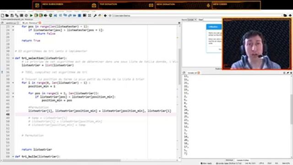Image resolution: width=293 pixels, height=165 pixels.
Task: Click the pin icon in console header
Action: pyautogui.click(x=288, y=73)
